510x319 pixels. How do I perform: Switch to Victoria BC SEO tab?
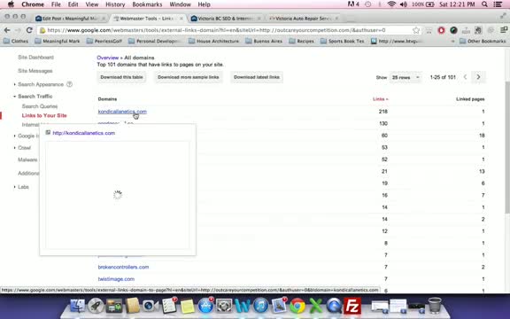click(225, 19)
